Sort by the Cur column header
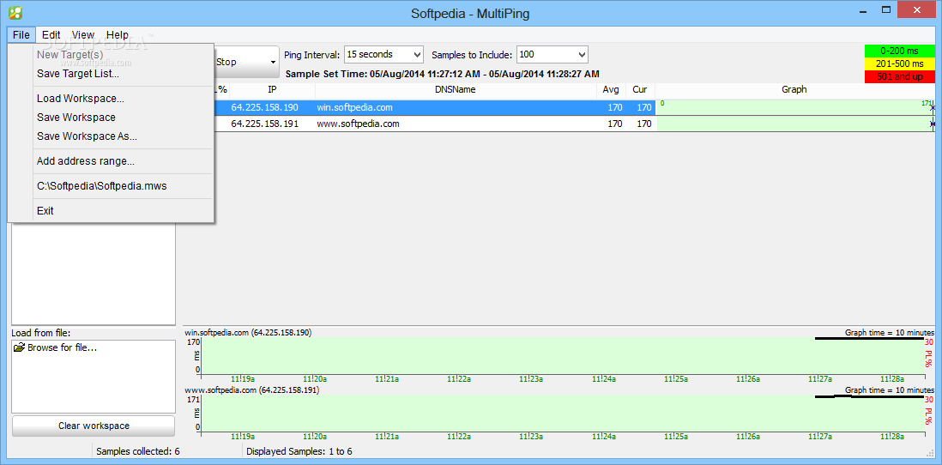Viewport: 942px width, 465px height. 640,89
